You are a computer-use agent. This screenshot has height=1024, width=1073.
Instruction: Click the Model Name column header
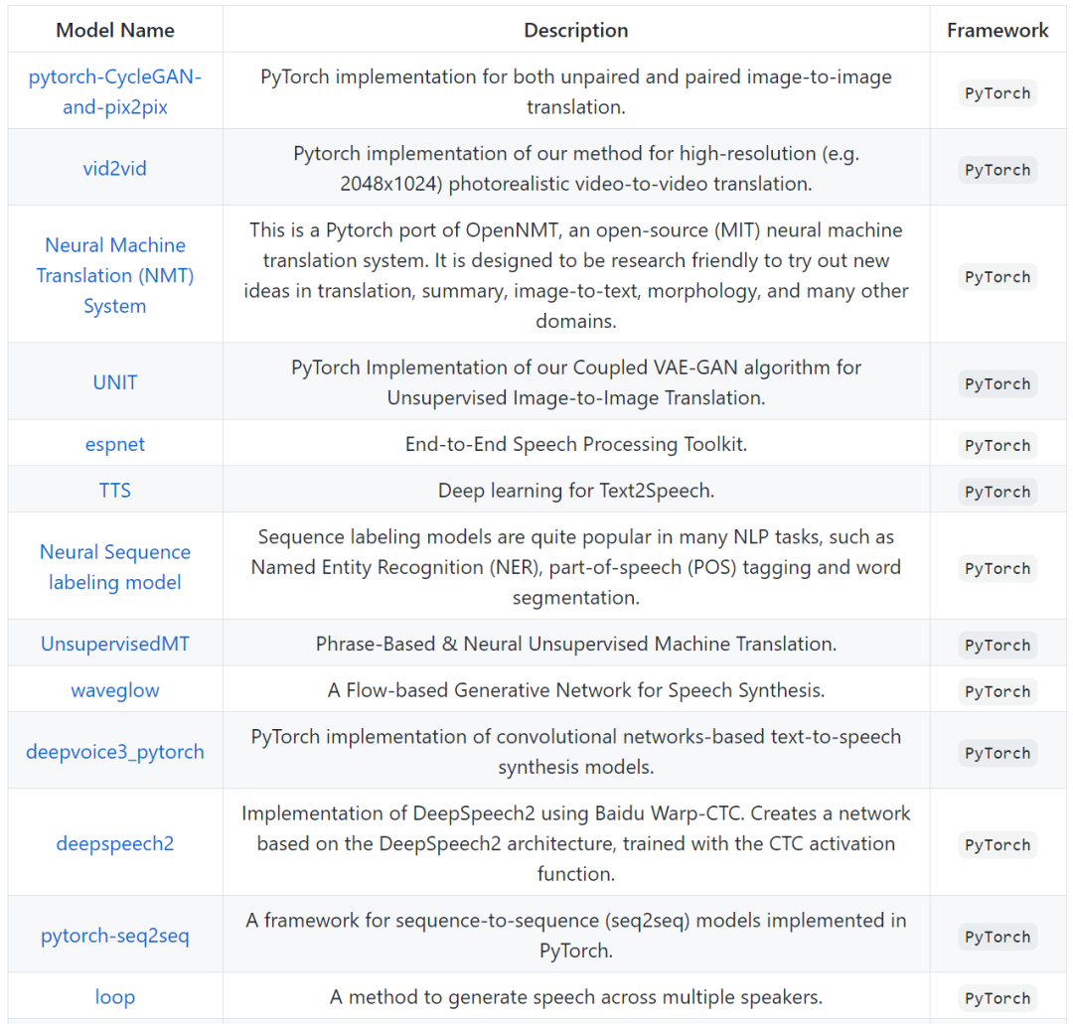pos(115,30)
